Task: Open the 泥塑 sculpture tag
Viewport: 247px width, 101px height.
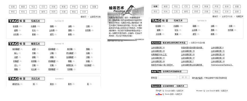Action: pos(16,57)
